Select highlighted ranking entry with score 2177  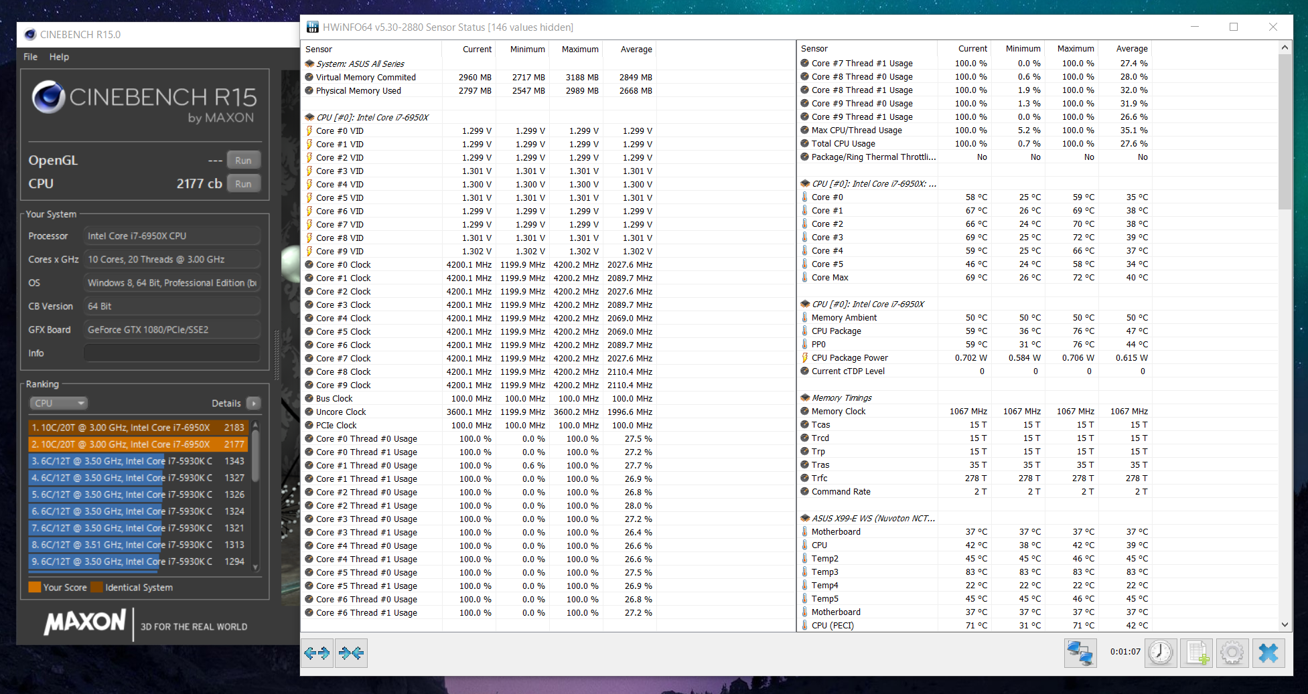(139, 444)
